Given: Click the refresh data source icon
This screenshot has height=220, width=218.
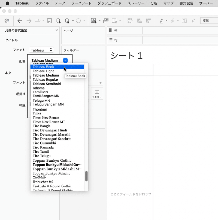Looking at the screenshot, I should 78,21.
